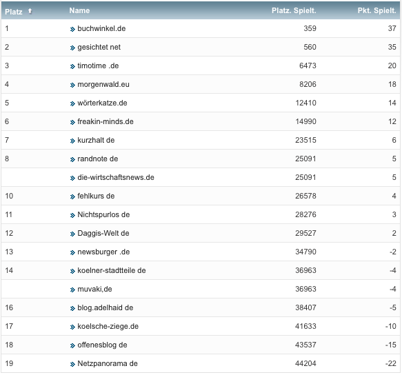Screen dimensions: 402x375
Task: Click the points value -22
Action: [x=391, y=363]
